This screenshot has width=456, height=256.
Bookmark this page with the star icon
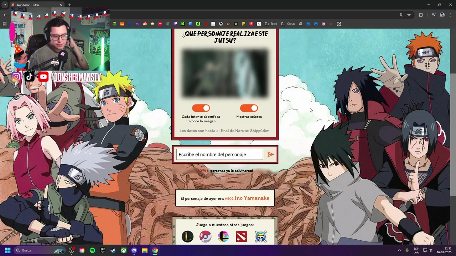click(x=409, y=15)
